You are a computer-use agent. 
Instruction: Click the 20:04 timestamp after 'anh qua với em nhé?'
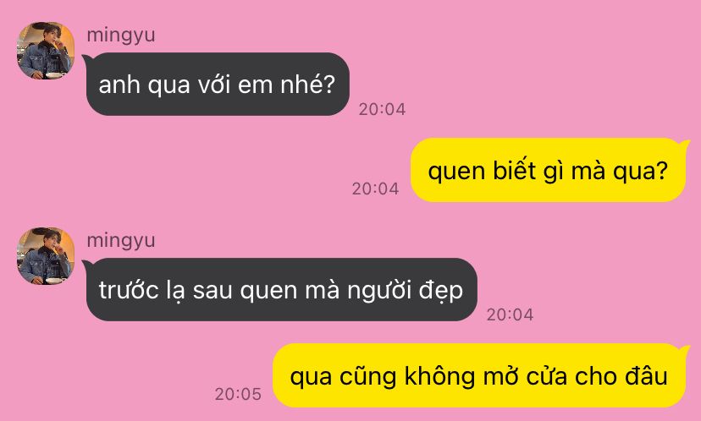tap(382, 109)
